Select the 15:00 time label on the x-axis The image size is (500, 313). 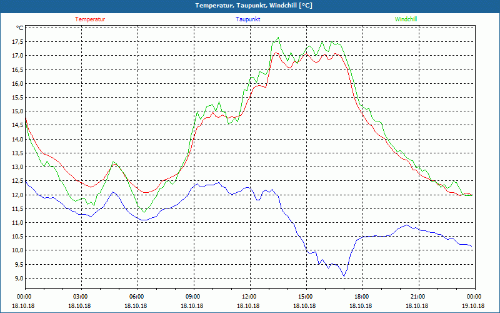305,296
